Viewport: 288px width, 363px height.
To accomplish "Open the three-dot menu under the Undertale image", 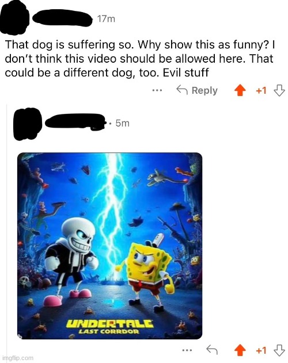I will (187, 350).
